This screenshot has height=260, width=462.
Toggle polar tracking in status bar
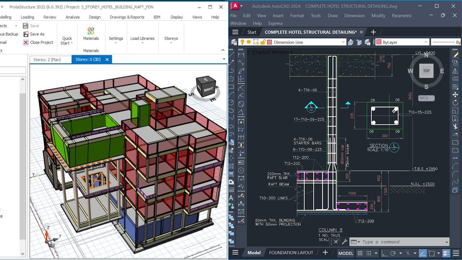click(x=393, y=253)
